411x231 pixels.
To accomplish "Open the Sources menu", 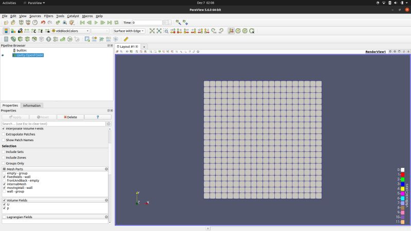I will 35,16.
